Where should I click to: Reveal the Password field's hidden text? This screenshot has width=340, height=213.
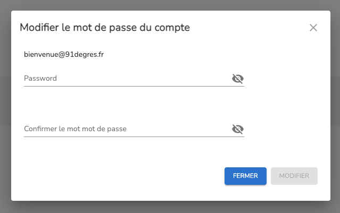(238, 79)
